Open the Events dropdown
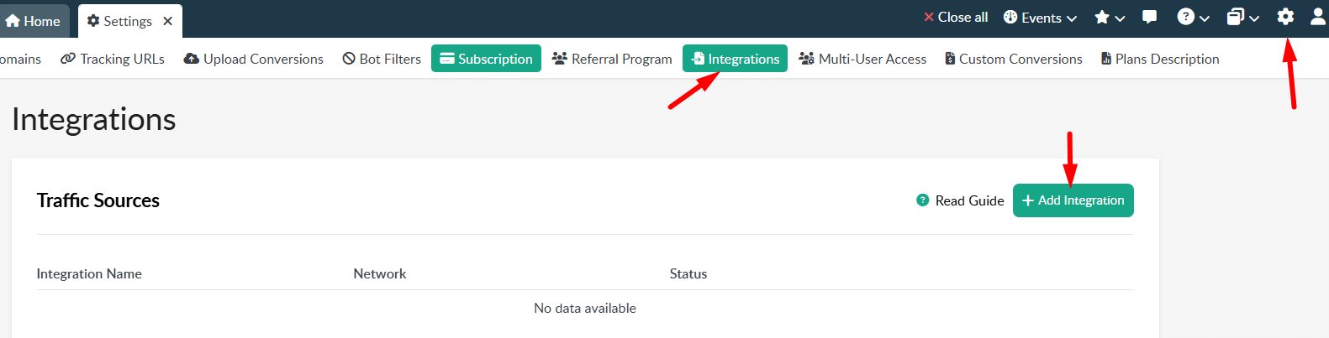Image resolution: width=1329 pixels, height=338 pixels. coord(1040,18)
